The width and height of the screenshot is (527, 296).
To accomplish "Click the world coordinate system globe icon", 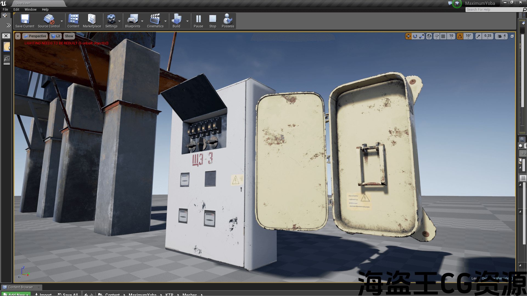I will click(429, 36).
